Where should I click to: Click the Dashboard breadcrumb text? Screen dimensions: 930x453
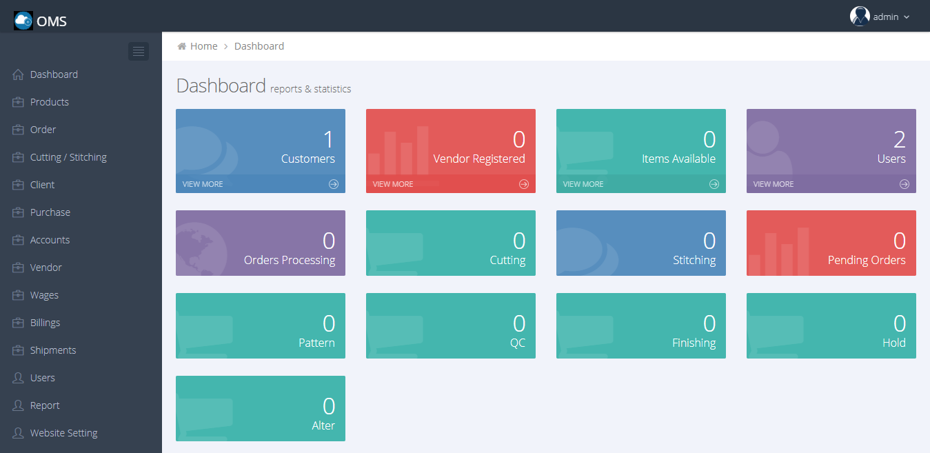point(259,46)
